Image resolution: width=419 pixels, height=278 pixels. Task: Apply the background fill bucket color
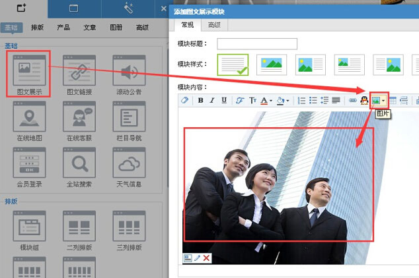[281, 100]
